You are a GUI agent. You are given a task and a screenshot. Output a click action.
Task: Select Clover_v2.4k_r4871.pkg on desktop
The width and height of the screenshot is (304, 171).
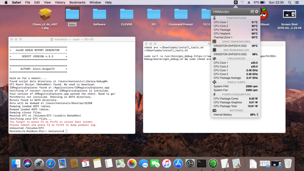point(45,19)
